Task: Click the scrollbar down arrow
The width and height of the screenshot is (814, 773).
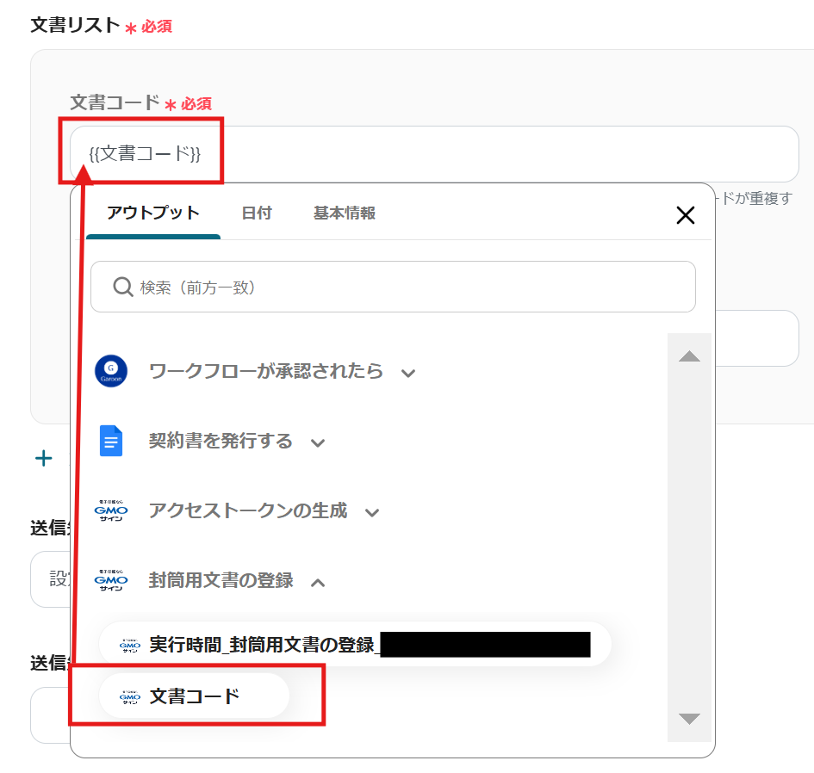Action: coord(689,719)
